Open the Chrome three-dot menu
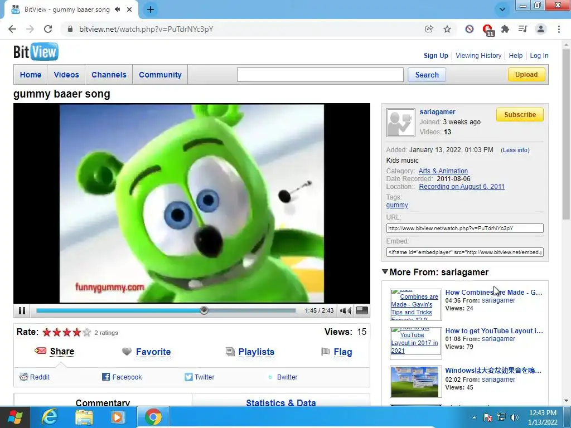Viewport: 571px width, 428px height. click(x=559, y=29)
